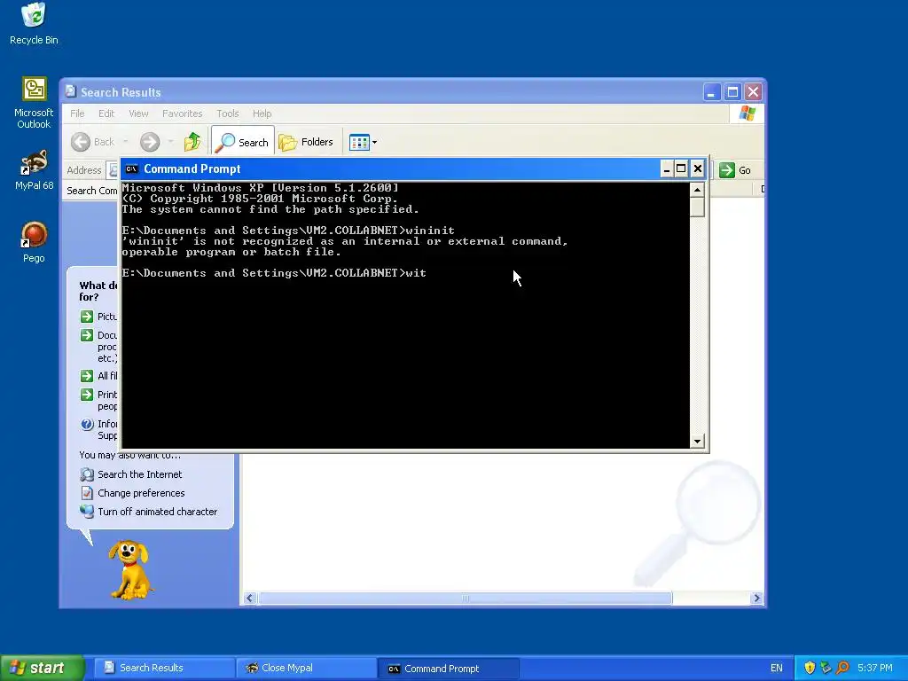
Task: Click the Address bar field in Search Results
Action: [x=114, y=170]
